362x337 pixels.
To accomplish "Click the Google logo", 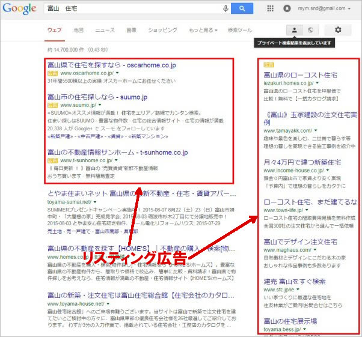I will tap(19, 8).
